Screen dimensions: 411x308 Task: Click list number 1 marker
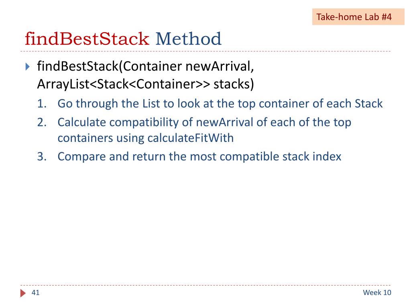[x=42, y=104]
